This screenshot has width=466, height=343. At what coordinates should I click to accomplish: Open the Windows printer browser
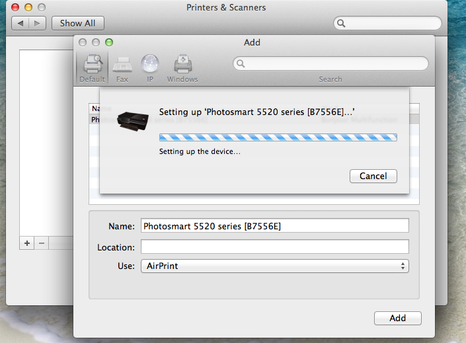(x=182, y=68)
